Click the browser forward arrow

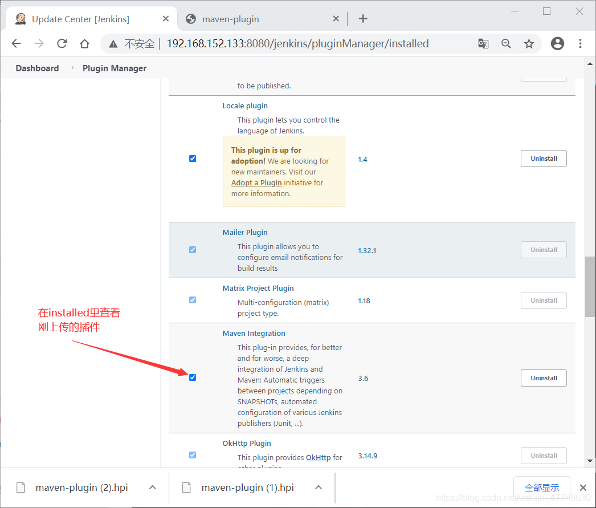(39, 43)
